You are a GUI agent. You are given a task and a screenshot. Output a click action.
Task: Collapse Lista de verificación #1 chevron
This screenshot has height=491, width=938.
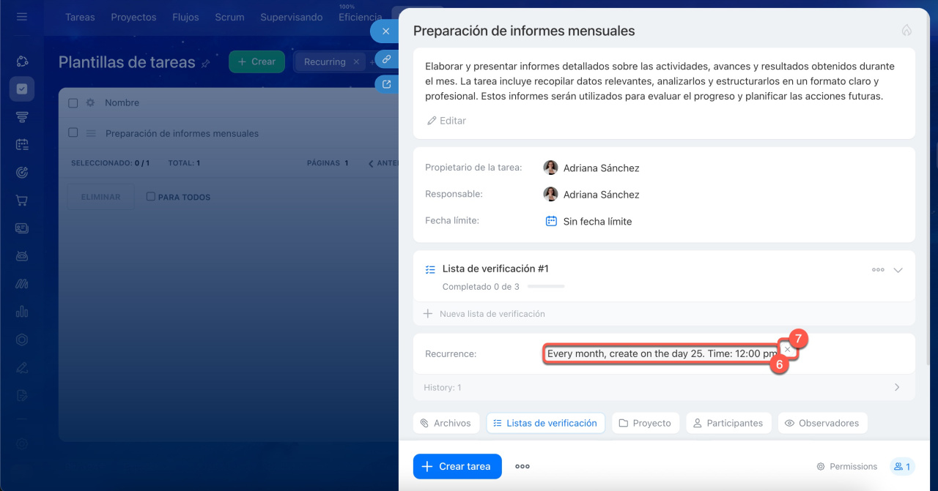coord(898,270)
